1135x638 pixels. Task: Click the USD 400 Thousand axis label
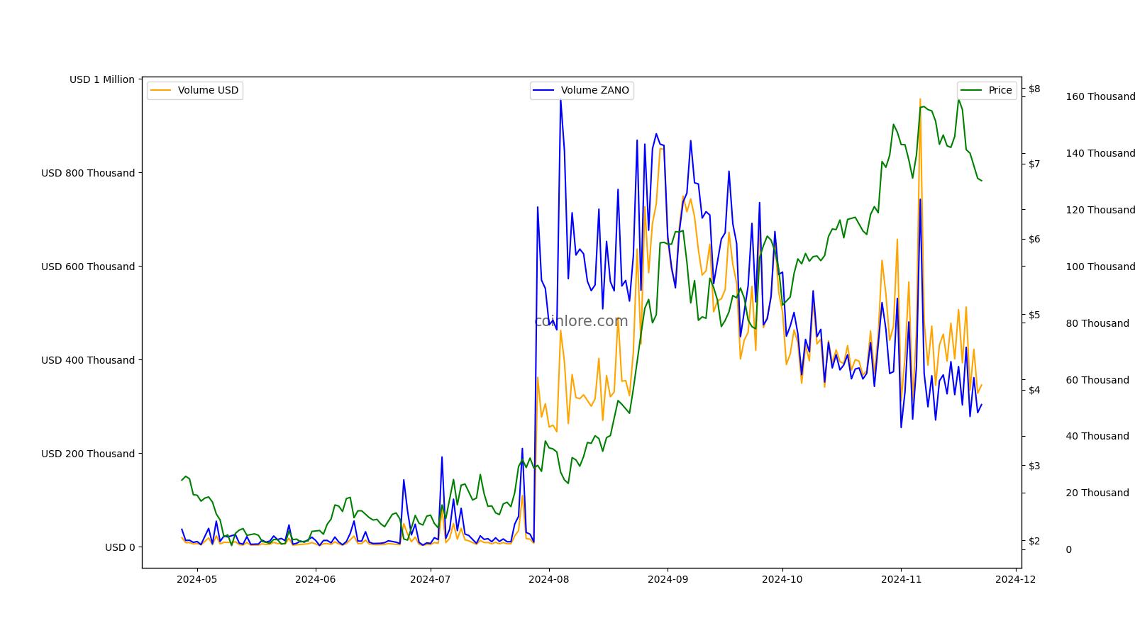(88, 360)
